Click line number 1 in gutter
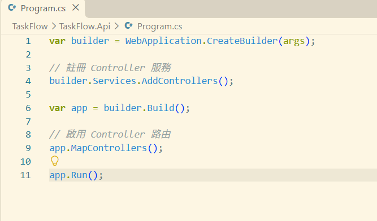 coord(28,41)
